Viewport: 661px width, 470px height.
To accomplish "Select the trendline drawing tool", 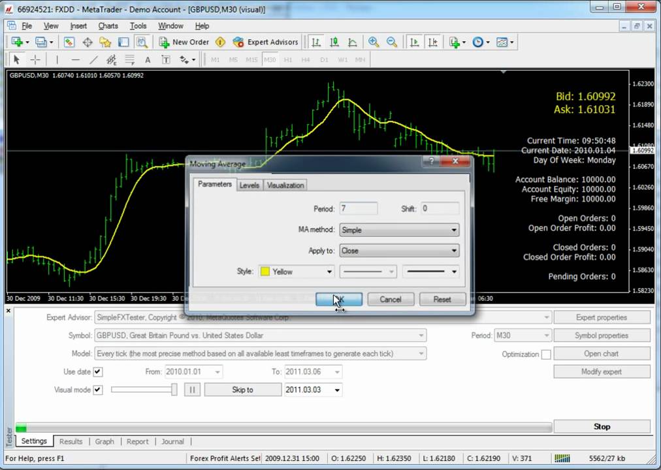I will pos(93,60).
